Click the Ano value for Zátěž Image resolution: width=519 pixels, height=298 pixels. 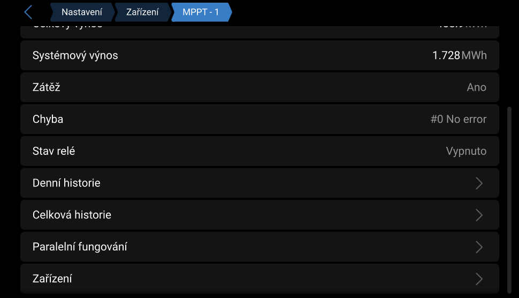[476, 88]
